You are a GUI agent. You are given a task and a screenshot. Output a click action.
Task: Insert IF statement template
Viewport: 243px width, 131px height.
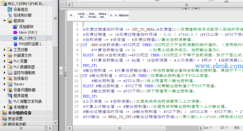pyautogui.click(x=72, y=15)
